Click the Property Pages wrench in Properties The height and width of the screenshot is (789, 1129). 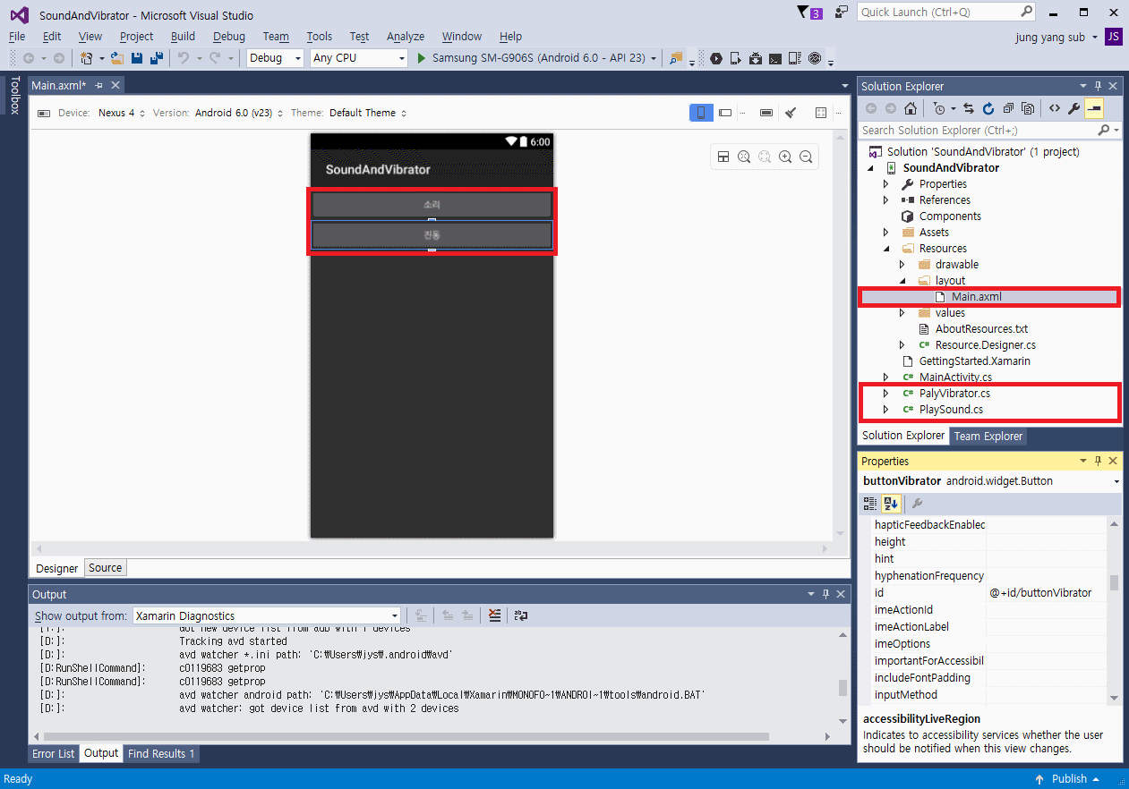(917, 504)
